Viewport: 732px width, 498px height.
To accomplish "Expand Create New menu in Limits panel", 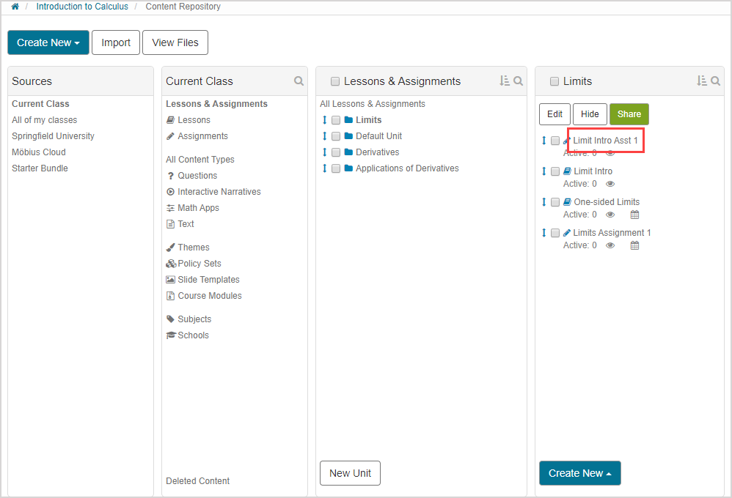I will point(579,473).
